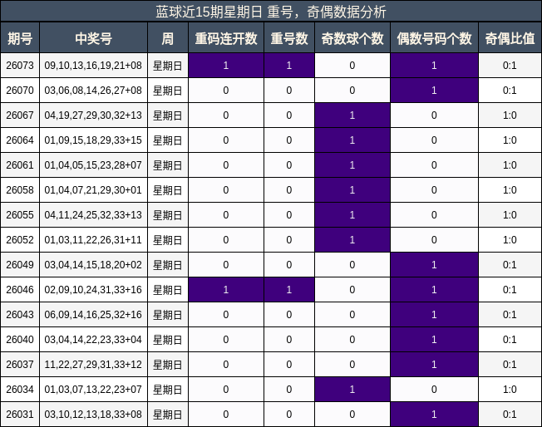Click winning numbers 02,09,10,24,31,33+16

(x=93, y=289)
